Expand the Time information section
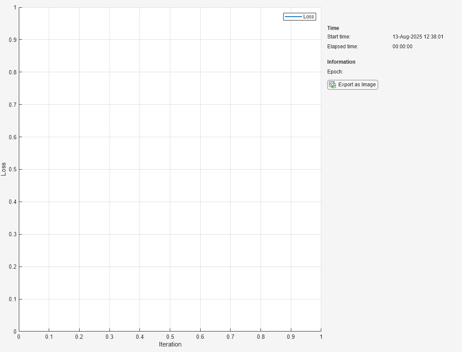 point(333,28)
